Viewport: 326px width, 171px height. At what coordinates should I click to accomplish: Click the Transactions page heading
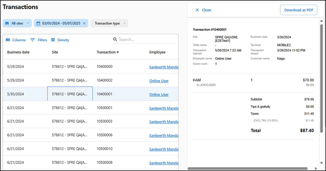coord(20,7)
